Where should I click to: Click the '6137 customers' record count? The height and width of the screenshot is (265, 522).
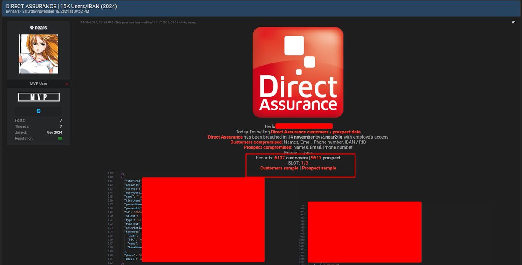(x=291, y=158)
